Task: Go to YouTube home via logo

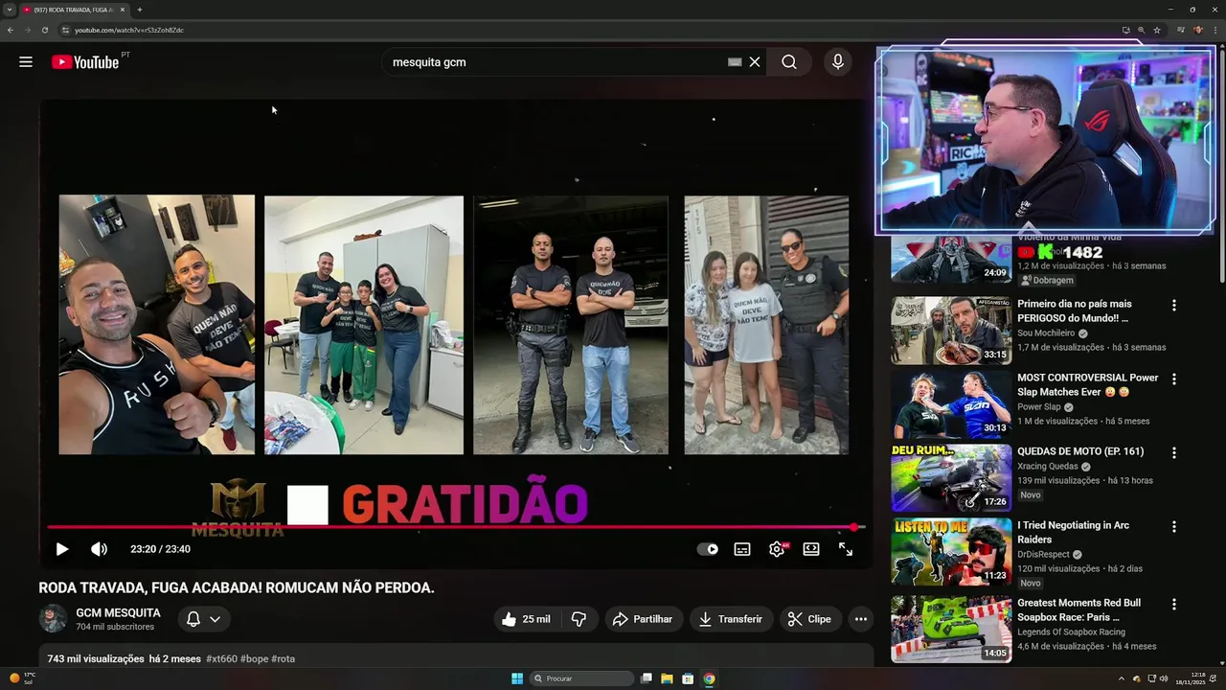Action: tap(85, 62)
